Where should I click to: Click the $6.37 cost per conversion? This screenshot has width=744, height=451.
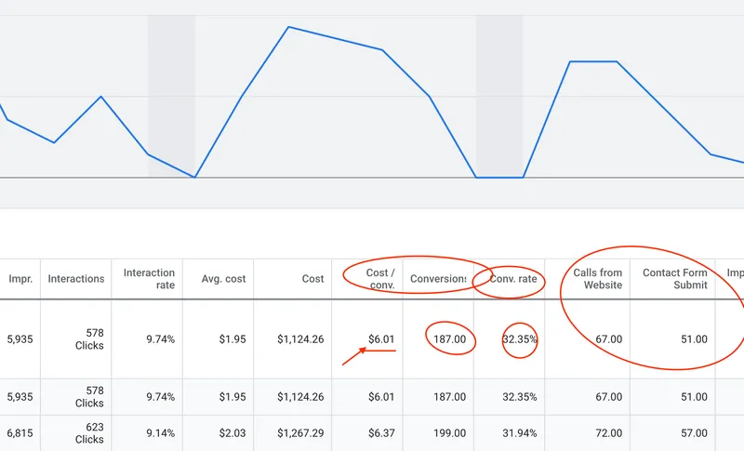coord(381,433)
